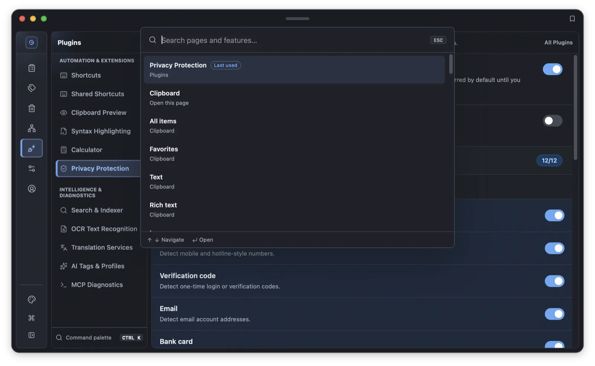Viewport: 595px width, 366px height.
Task: Open Syntax Highlighting in the sidebar
Action: [98, 131]
